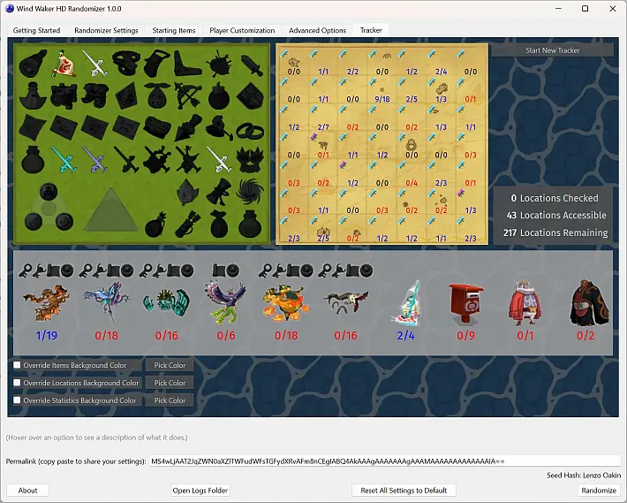Toggle the Hookshot item
627x503 pixels.
tap(188, 127)
